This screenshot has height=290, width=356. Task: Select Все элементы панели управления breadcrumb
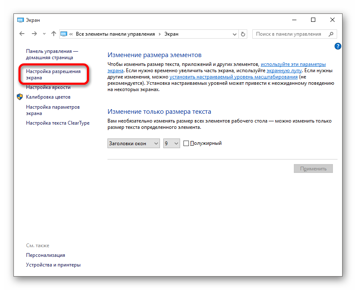(x=115, y=34)
